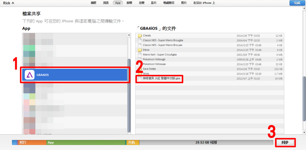Select GBA4iOS in the App list
The height and width of the screenshot is (150, 306).
click(75, 75)
